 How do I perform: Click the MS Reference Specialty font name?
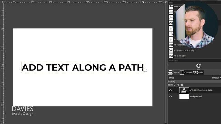(x=184, y=50)
